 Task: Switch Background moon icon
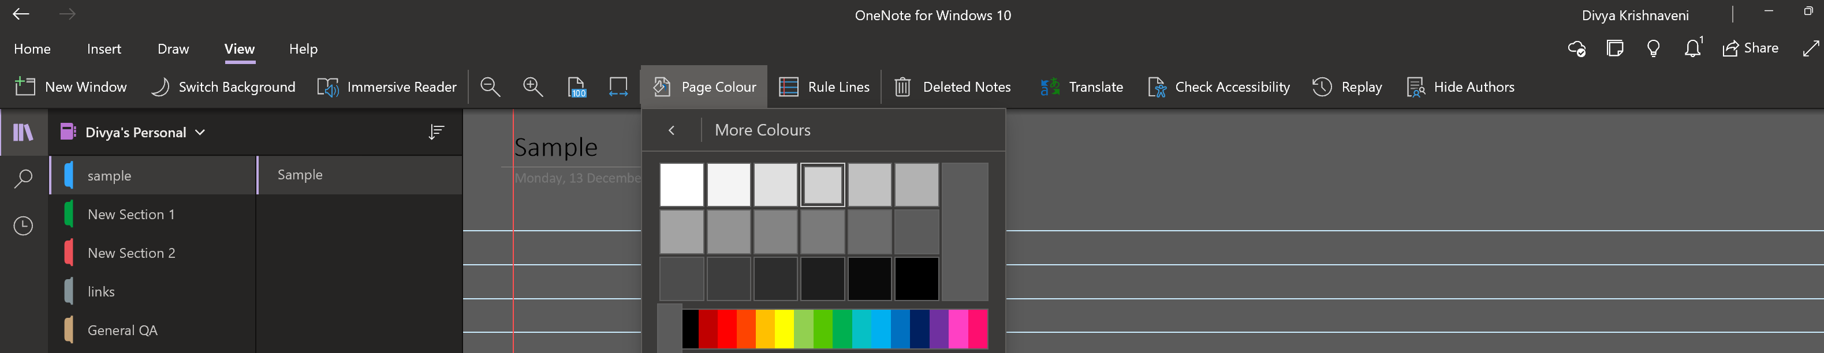161,87
